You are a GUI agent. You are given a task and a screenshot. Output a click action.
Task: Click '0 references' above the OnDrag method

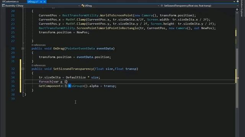(x=38, y=45)
